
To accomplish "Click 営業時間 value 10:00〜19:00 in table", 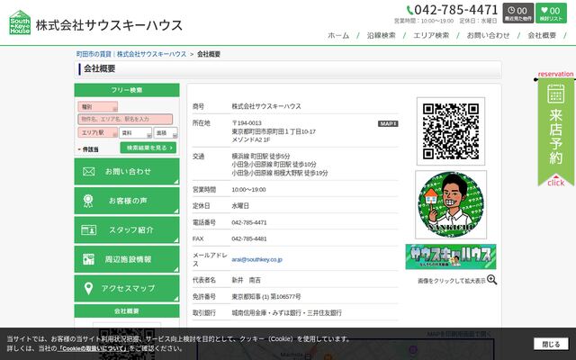I will tap(248, 190).
